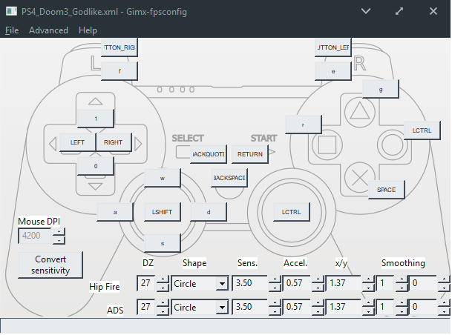This screenshot has height=335, width=452.
Task: Select the LSHIFT left stick button
Action: point(162,211)
